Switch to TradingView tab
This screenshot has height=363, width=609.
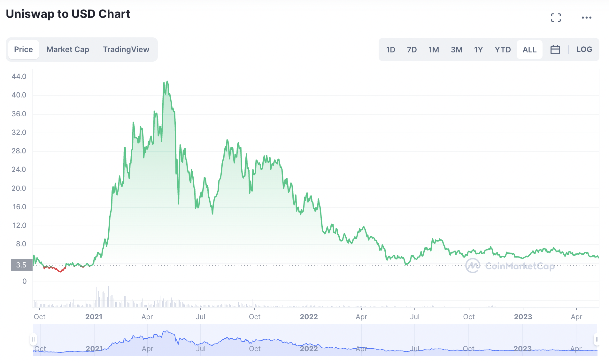[x=126, y=50]
